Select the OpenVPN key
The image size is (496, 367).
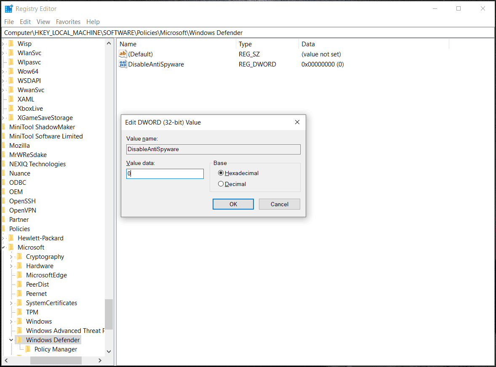[x=22, y=210]
